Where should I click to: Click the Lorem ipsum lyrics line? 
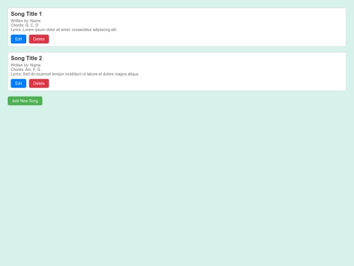(64, 30)
